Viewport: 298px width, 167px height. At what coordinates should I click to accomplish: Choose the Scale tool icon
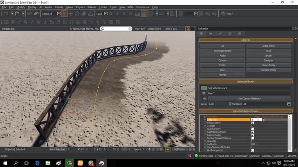click(84, 13)
